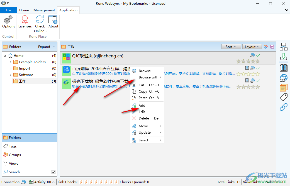Toggle the Search panel checkbox
Viewport: 290px width, 186px height.
click(x=53, y=172)
